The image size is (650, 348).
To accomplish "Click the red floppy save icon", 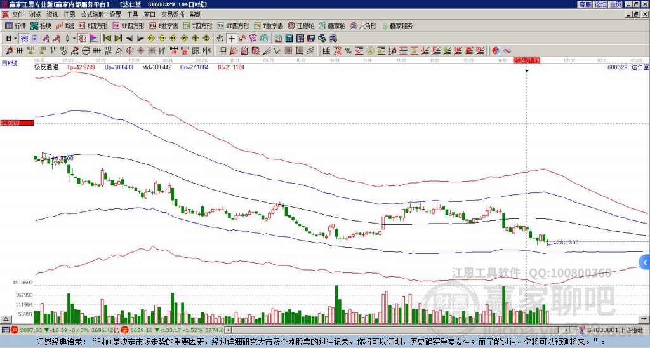I will click(x=311, y=38).
